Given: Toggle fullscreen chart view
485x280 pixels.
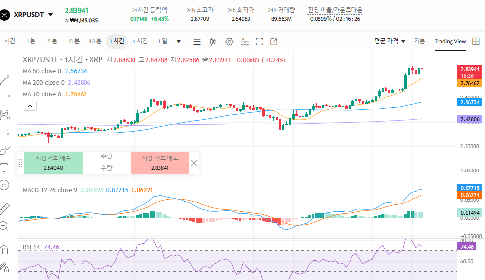Looking at the screenshot, I should point(259,42).
